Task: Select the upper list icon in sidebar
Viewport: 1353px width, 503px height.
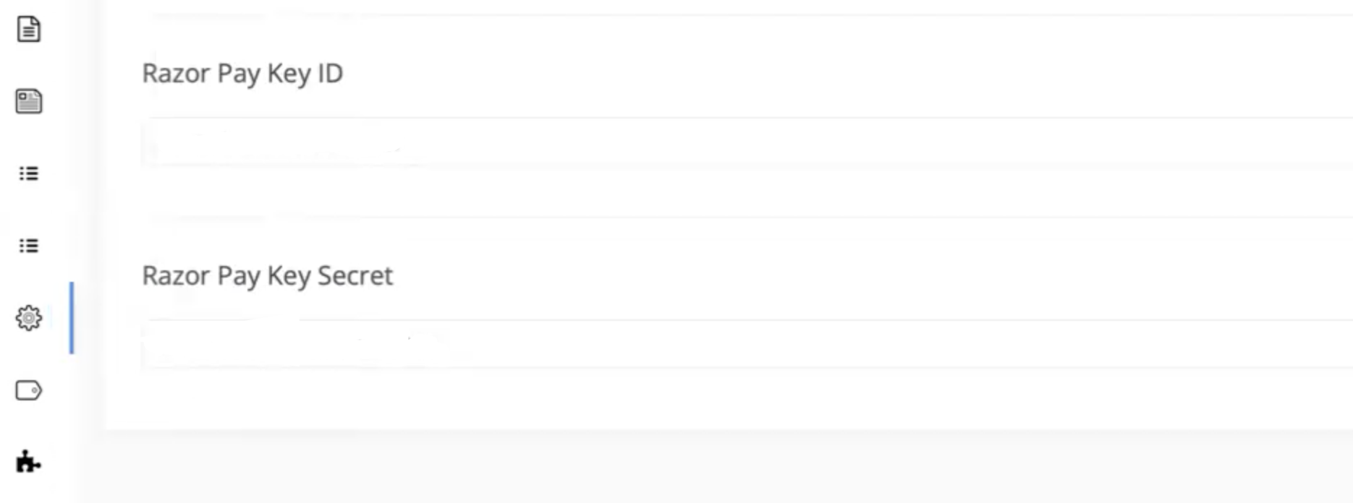Action: click(29, 173)
